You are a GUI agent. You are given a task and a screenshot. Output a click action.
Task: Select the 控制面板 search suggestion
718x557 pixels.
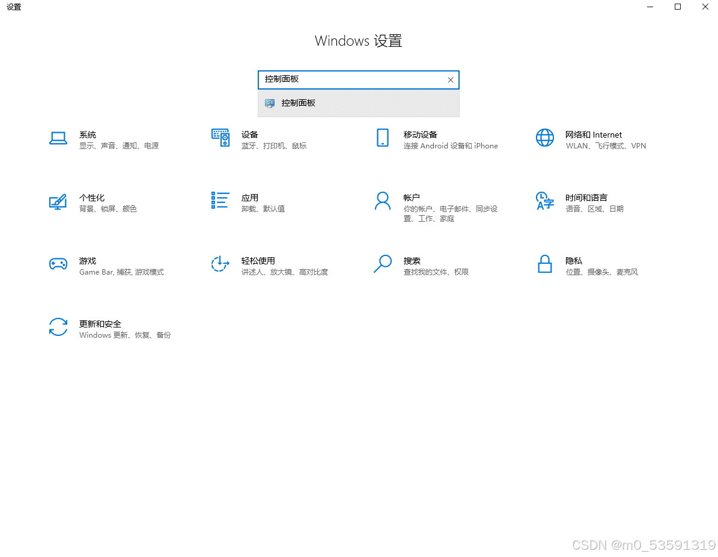coord(359,103)
